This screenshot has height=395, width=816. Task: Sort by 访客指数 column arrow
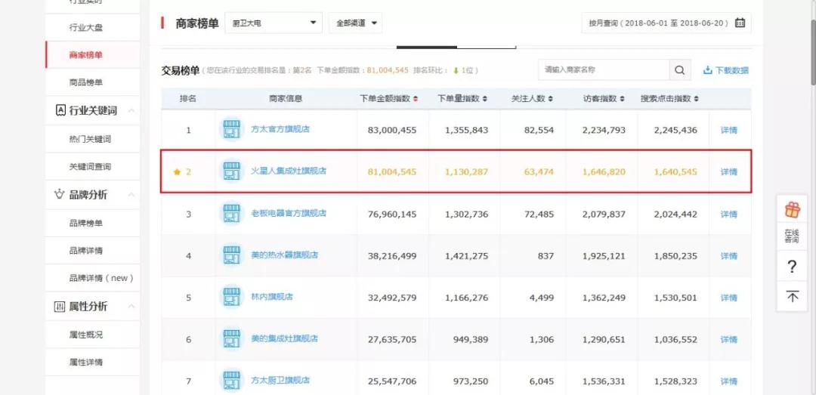pyautogui.click(x=623, y=99)
